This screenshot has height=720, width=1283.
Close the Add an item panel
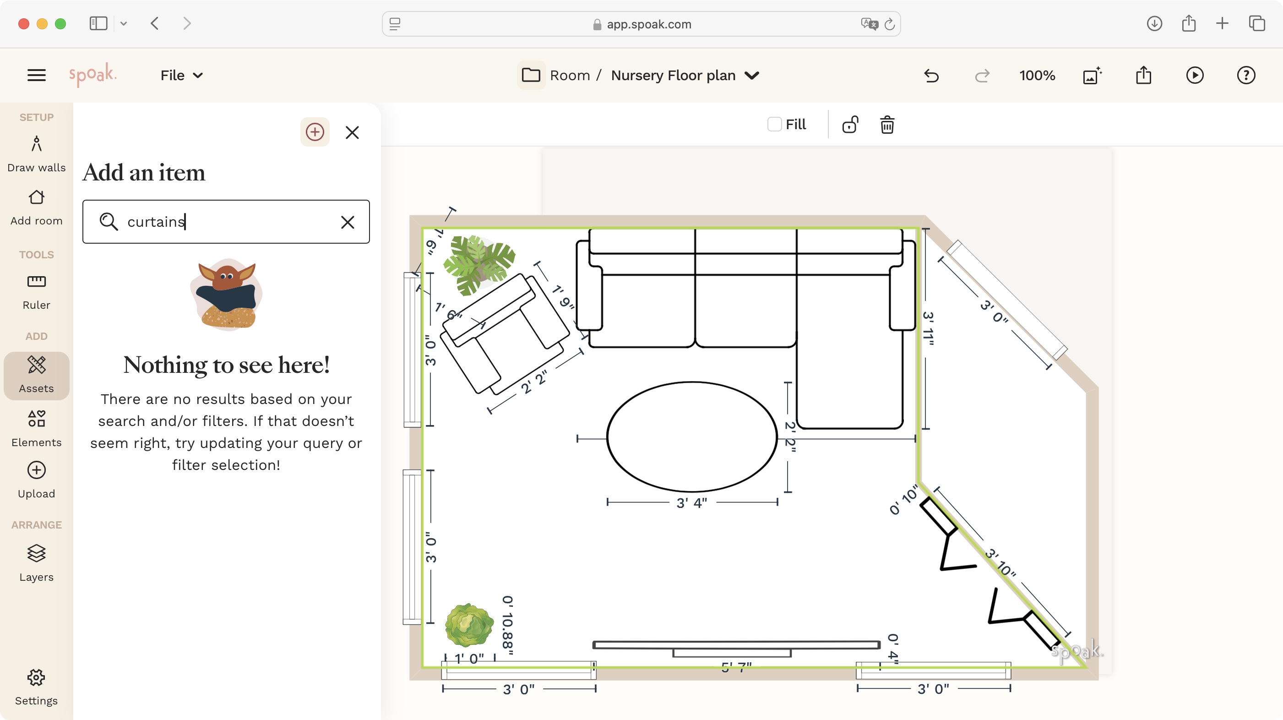click(x=353, y=132)
